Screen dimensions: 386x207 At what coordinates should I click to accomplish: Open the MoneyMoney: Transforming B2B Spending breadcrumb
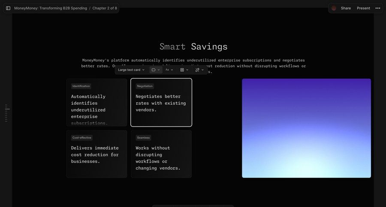(x=51, y=8)
